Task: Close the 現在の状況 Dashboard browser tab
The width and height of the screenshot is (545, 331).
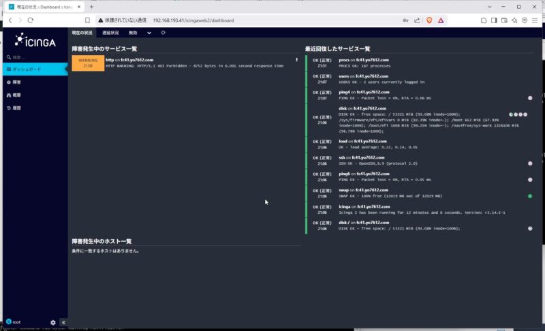Action: [79, 7]
